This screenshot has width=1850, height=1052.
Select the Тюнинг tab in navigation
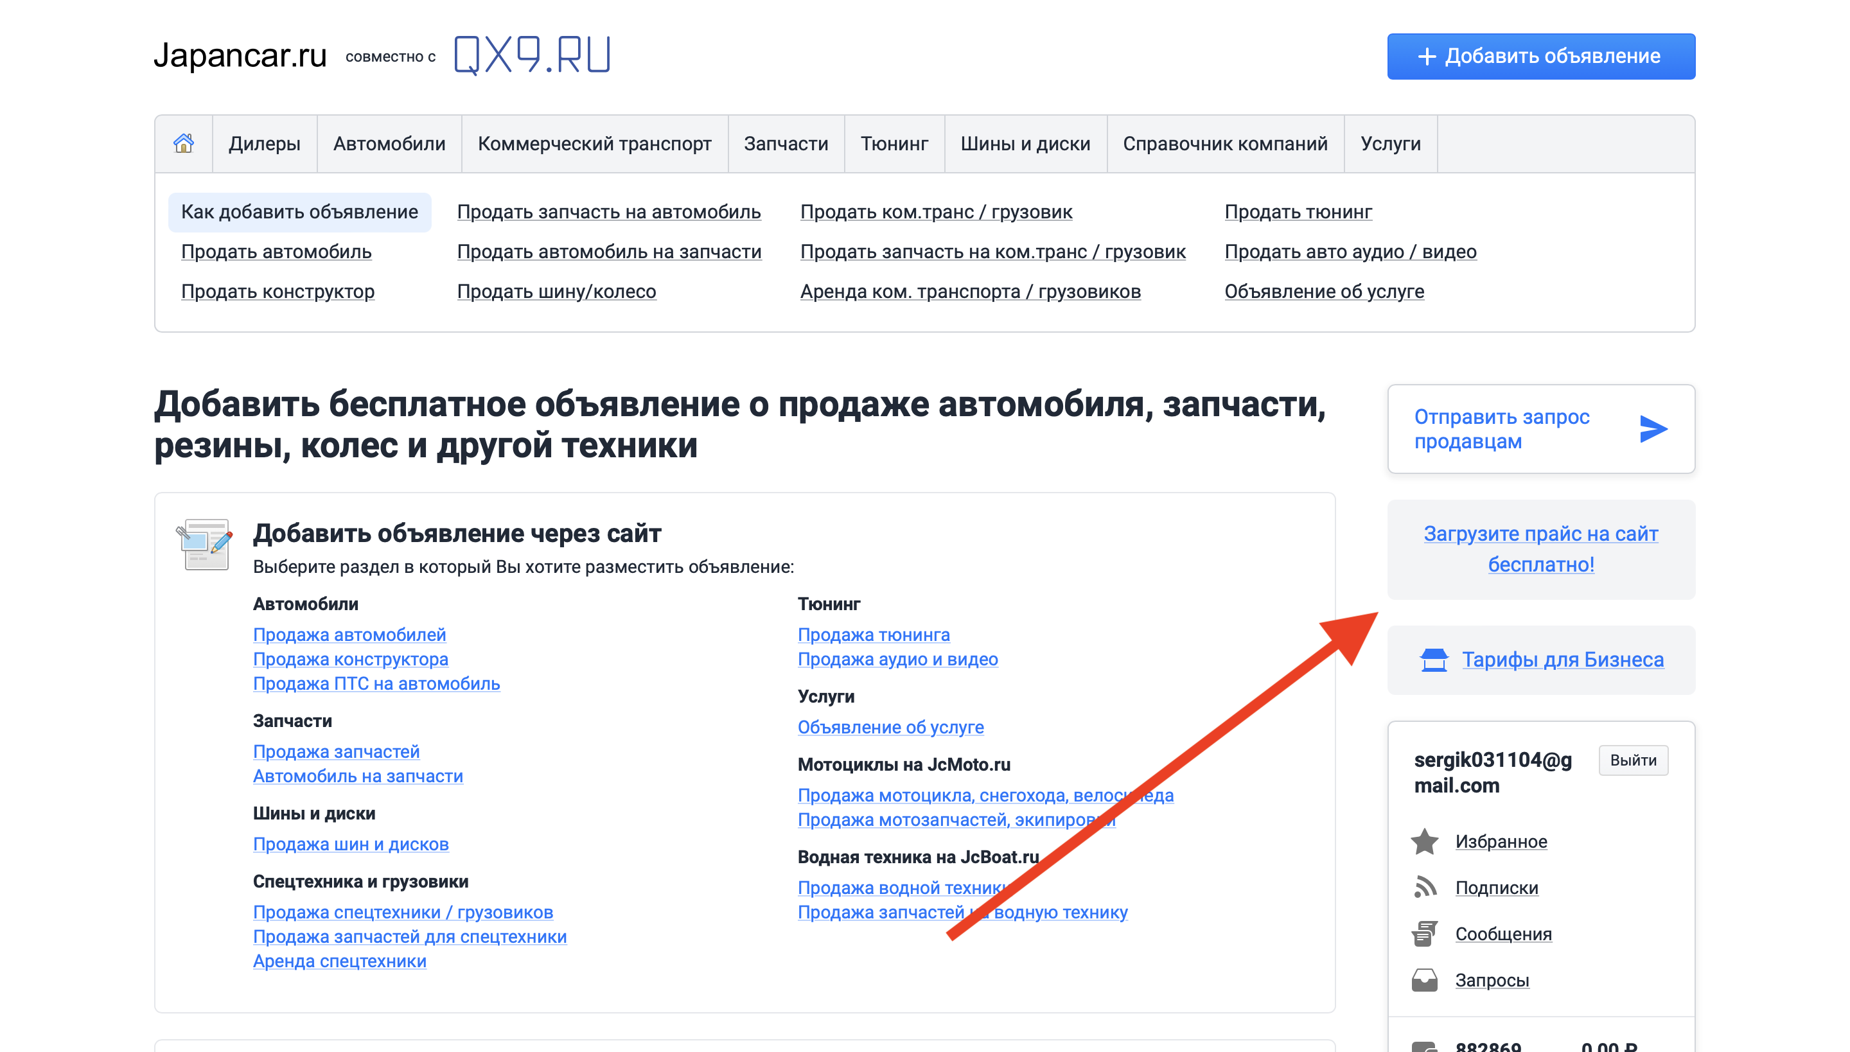point(894,143)
